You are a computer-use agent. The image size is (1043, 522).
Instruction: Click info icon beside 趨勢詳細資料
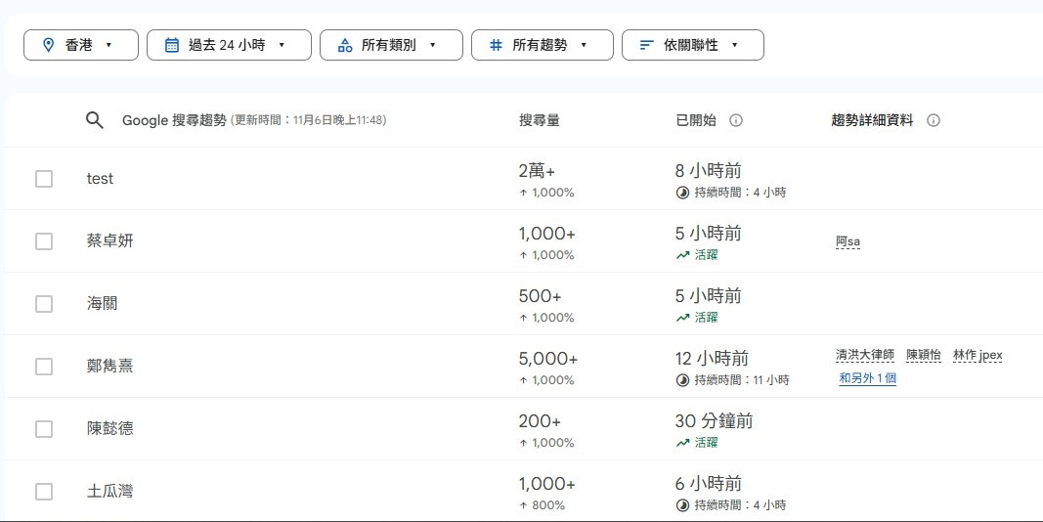933,120
